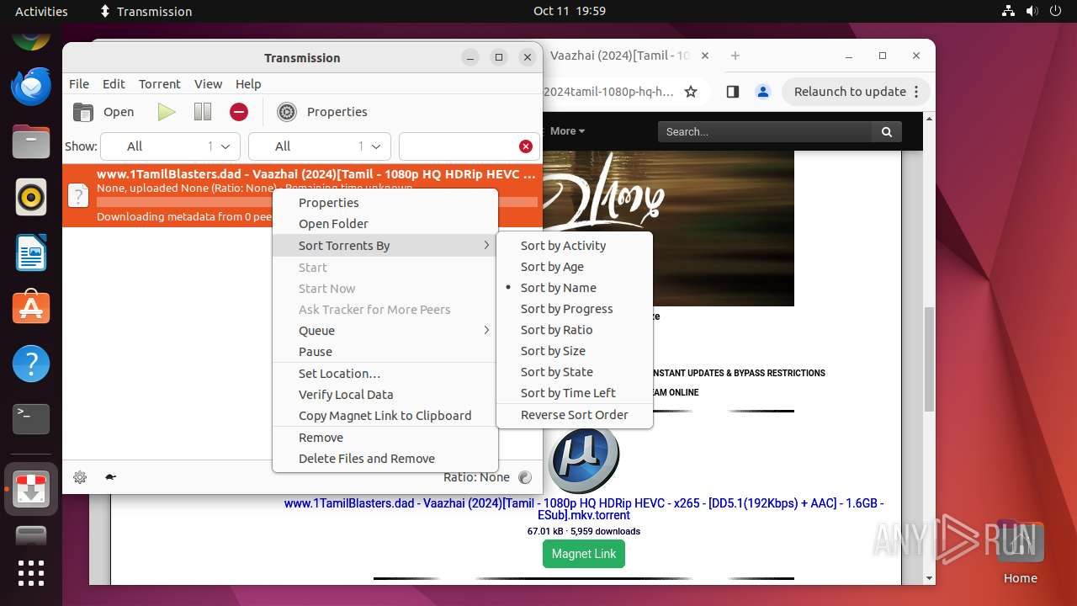Open Ubuntu Software from the dock
1077x606 pixels.
(x=31, y=308)
